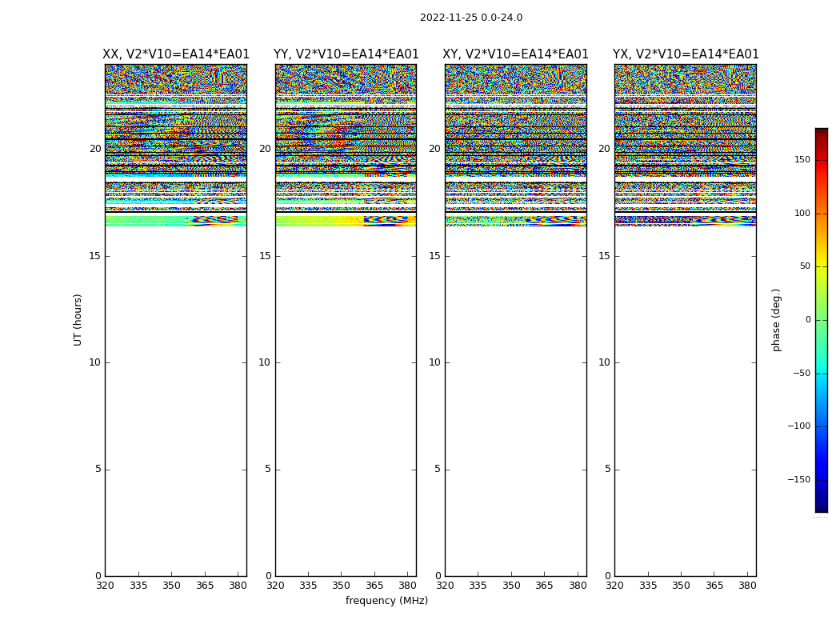Click the "UT (hours)" y-axis label

[x=78, y=320]
